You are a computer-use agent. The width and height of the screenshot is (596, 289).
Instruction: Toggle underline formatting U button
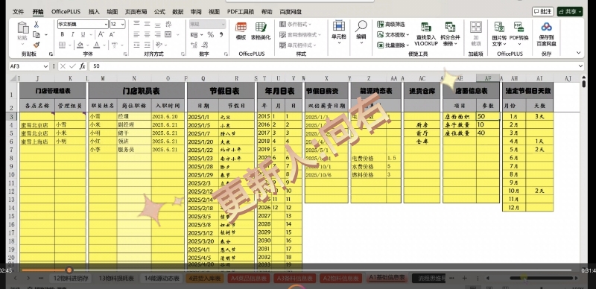pos(83,34)
